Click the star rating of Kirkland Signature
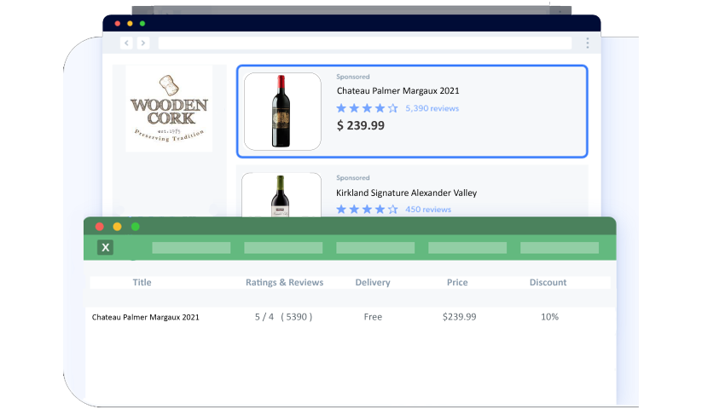This screenshot has width=702, height=409. click(367, 210)
